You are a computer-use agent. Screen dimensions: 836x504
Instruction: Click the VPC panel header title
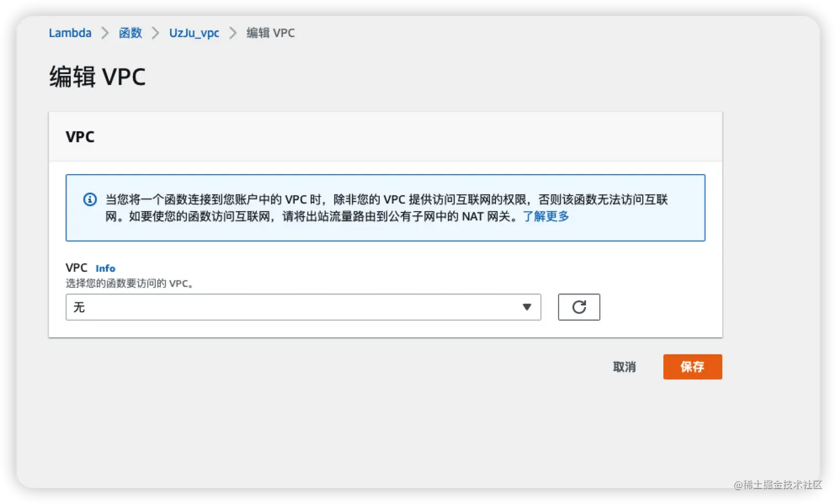80,136
